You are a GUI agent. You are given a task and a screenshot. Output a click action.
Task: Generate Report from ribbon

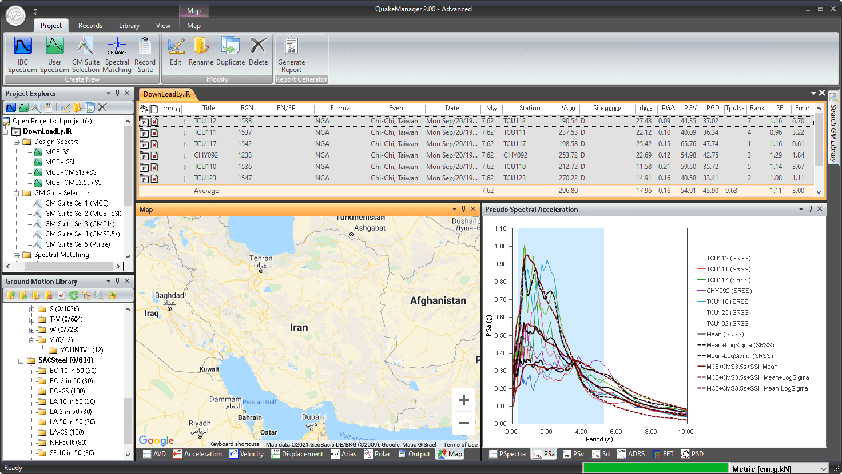pos(291,55)
